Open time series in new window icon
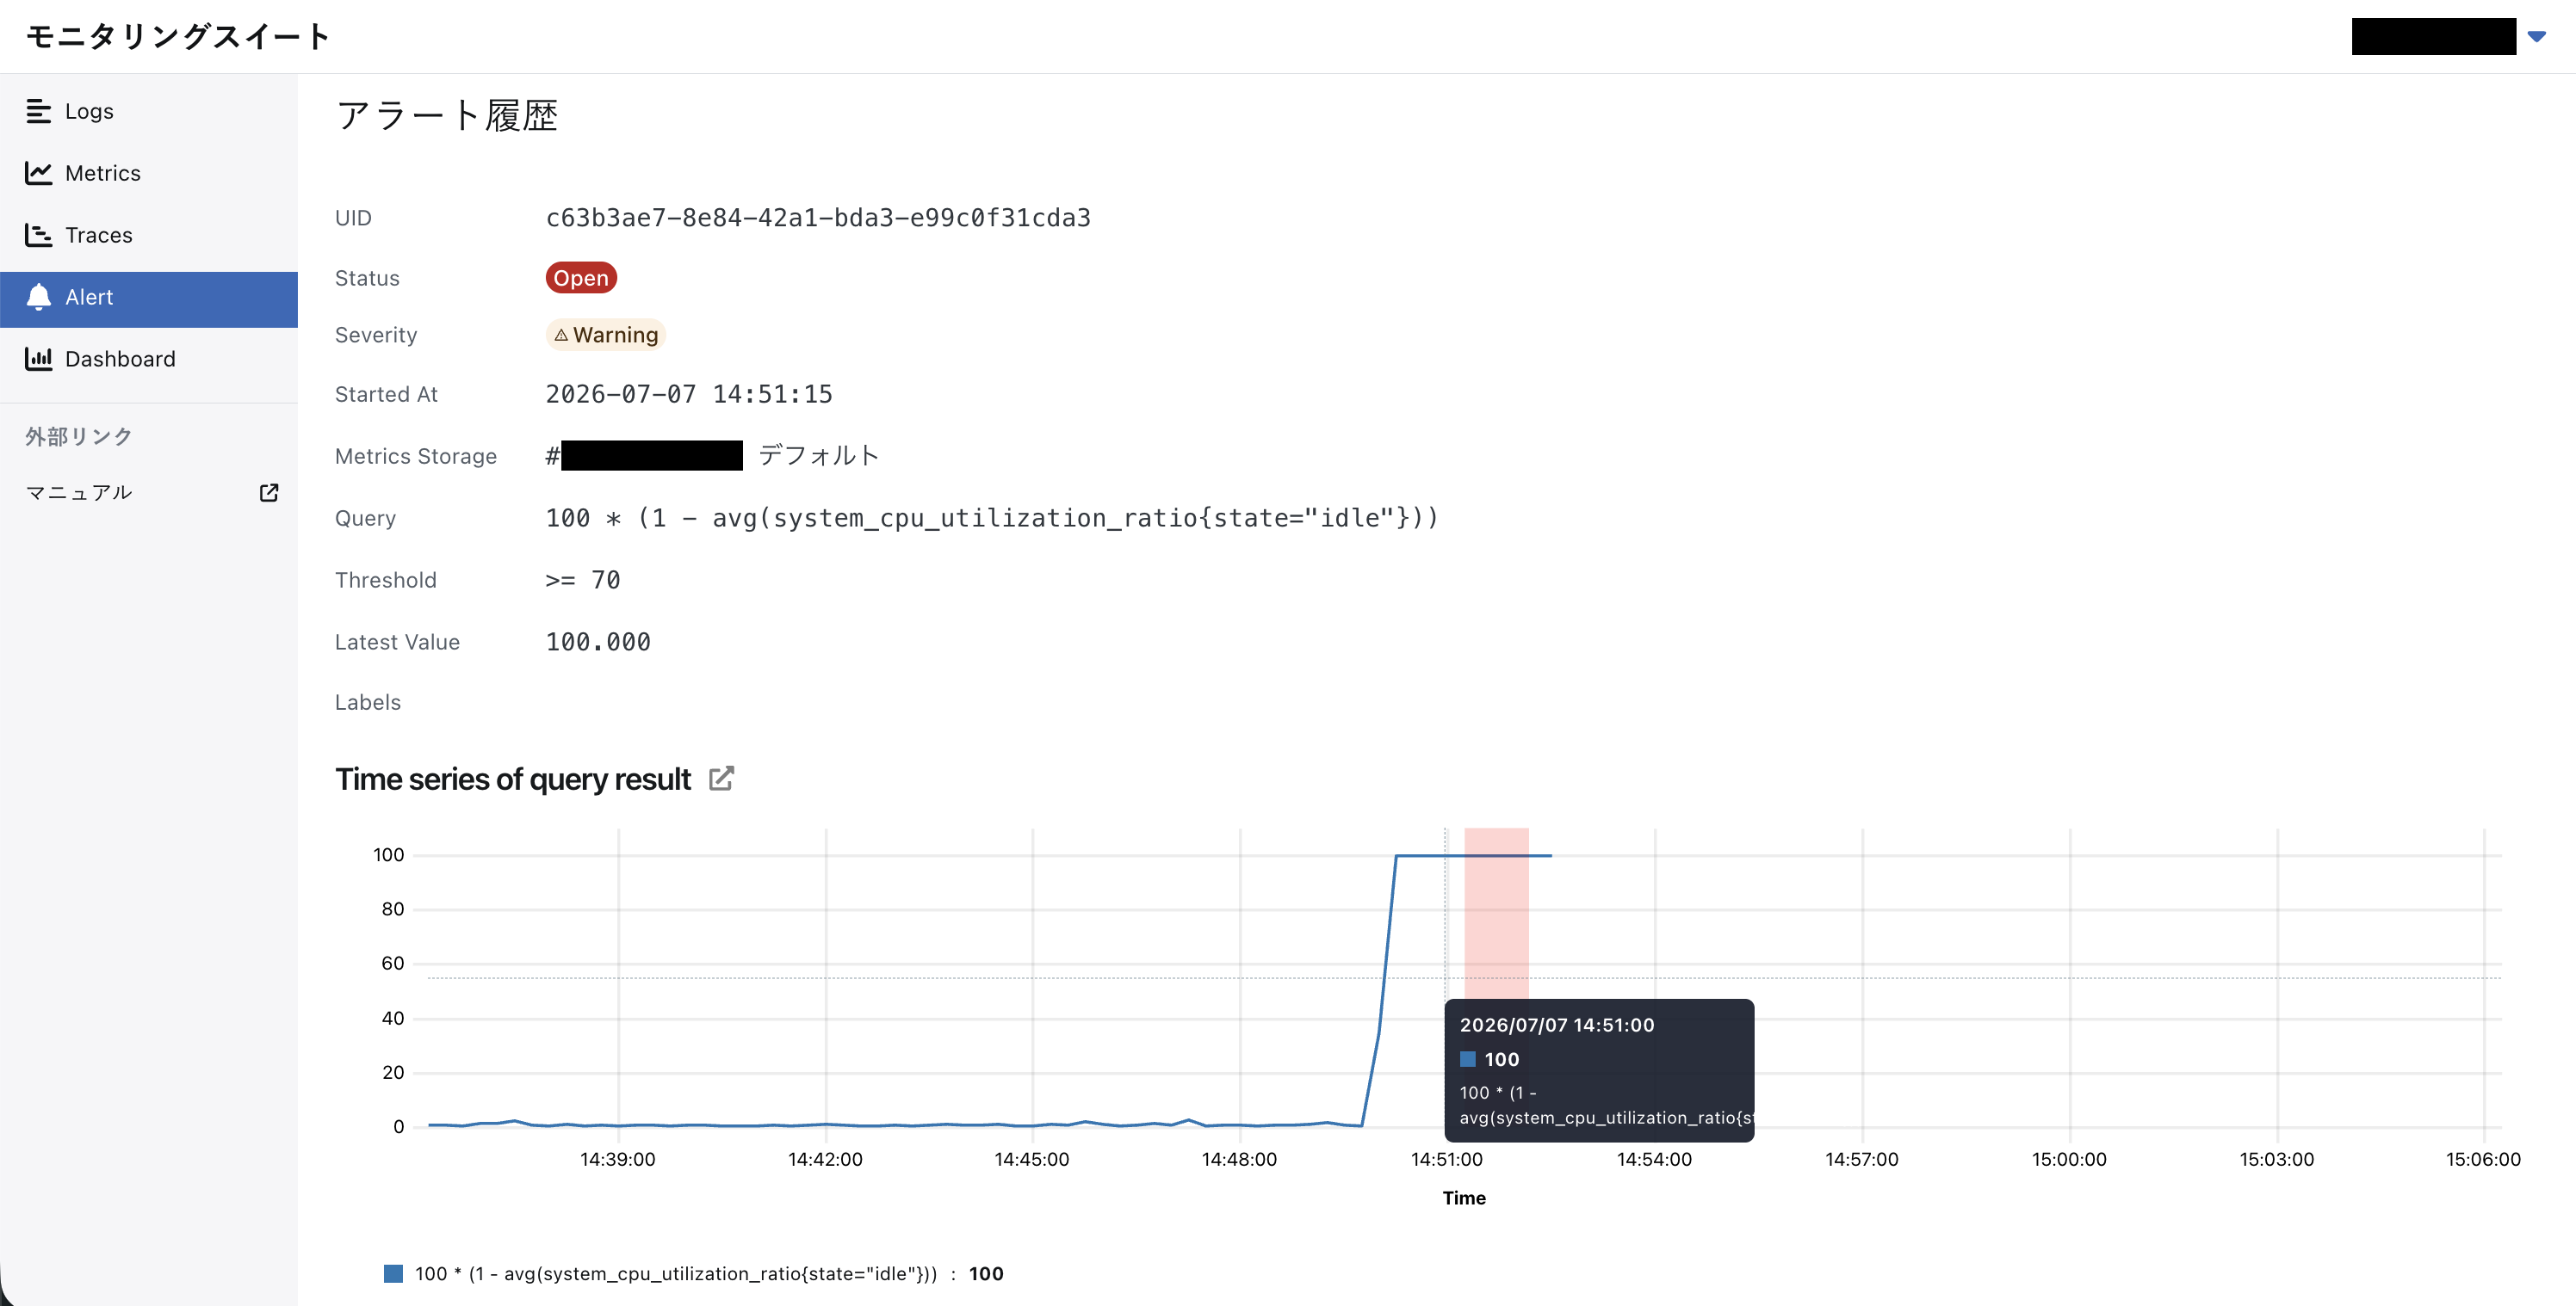 pos(721,779)
